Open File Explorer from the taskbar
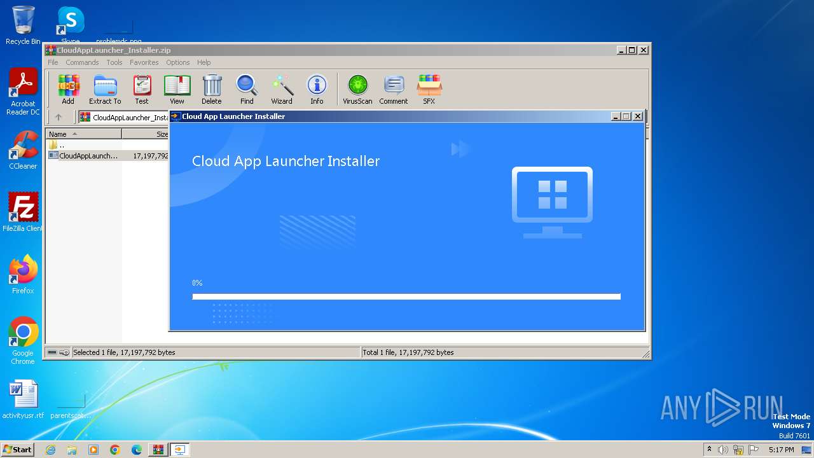Viewport: 814px width, 458px height. tap(72, 450)
